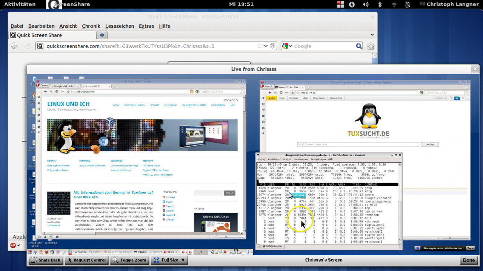Open the URL history dropdown arrow

coord(266,46)
